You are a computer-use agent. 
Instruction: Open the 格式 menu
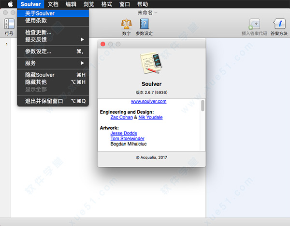coord(107,4)
